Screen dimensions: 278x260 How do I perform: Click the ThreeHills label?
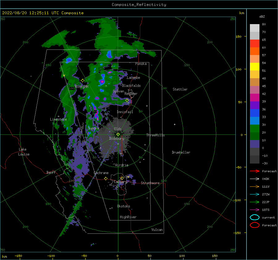[x=155, y=135]
